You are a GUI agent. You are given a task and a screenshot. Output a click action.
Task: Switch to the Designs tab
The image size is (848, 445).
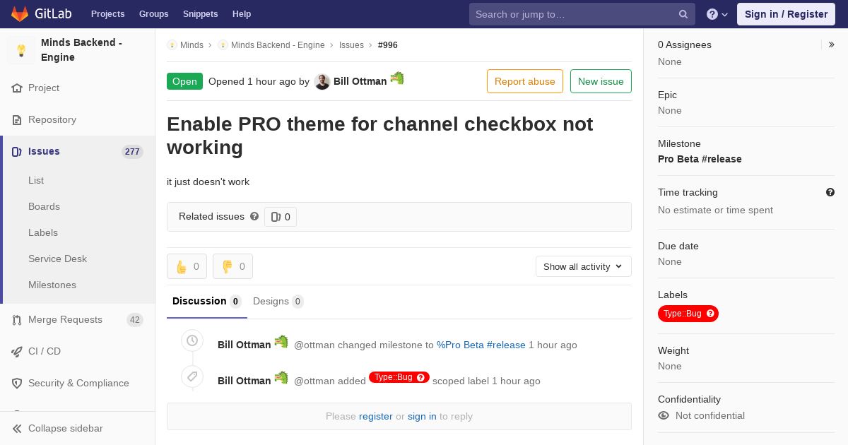coord(278,302)
